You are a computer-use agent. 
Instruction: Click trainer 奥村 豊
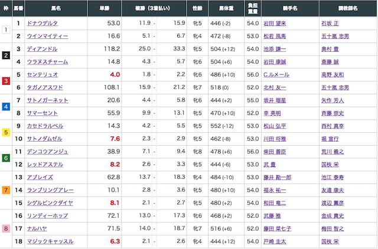[x=330, y=49]
